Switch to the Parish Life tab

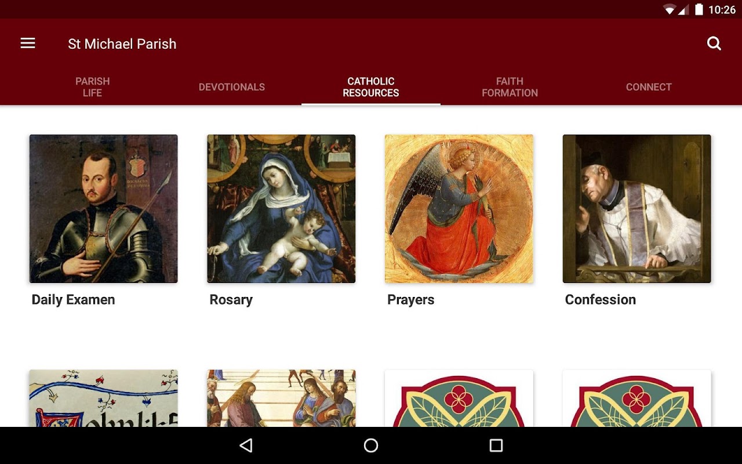93,87
